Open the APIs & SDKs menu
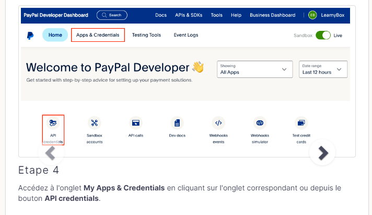Image resolution: width=372 pixels, height=215 pixels. coord(189,15)
